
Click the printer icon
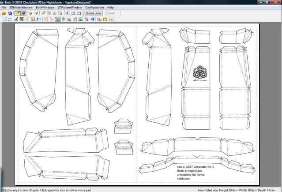pyautogui.click(x=111, y=19)
